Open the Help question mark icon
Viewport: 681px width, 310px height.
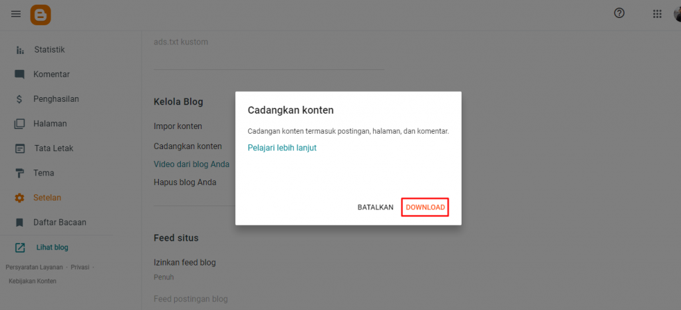[x=619, y=13]
